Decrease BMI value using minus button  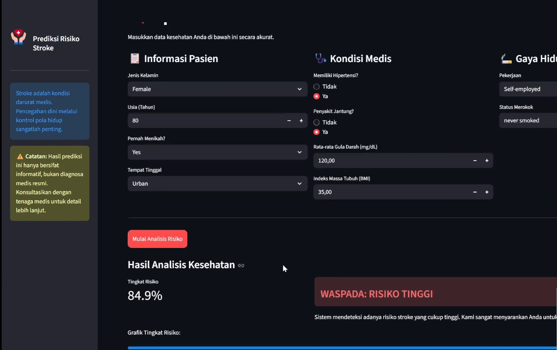pos(475,192)
